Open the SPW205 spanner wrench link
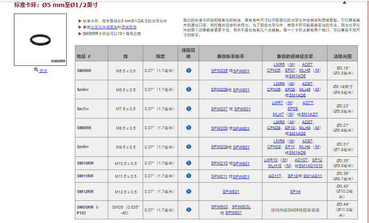This screenshot has width=369, height=223. point(219,71)
